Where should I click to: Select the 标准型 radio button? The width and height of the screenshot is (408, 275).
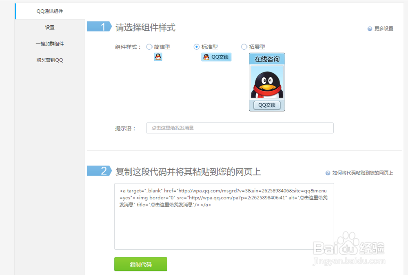(x=197, y=47)
